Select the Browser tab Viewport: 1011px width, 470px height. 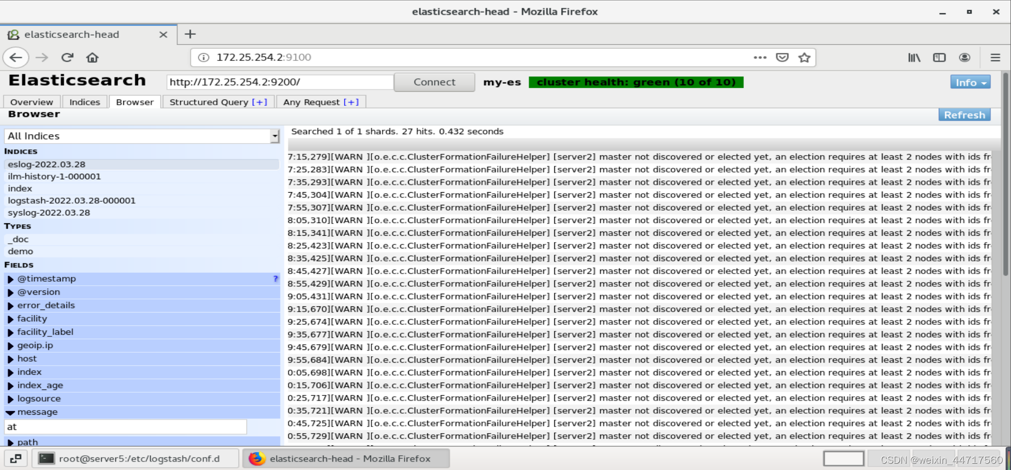[x=135, y=102]
